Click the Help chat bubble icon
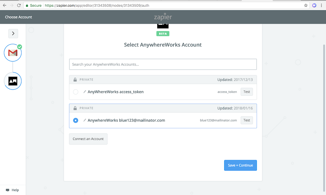 8,190
